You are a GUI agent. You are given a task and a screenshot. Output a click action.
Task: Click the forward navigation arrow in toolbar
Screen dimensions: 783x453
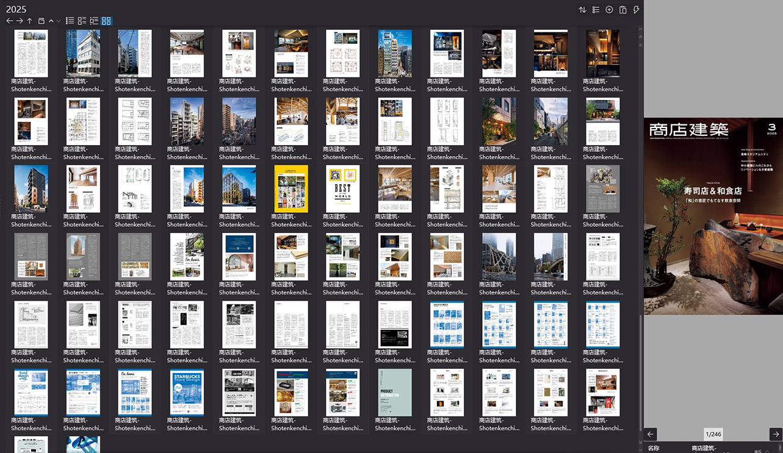point(20,21)
